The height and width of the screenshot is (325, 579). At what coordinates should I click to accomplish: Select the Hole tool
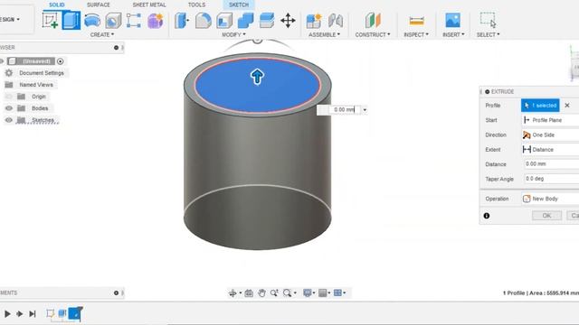click(x=113, y=20)
